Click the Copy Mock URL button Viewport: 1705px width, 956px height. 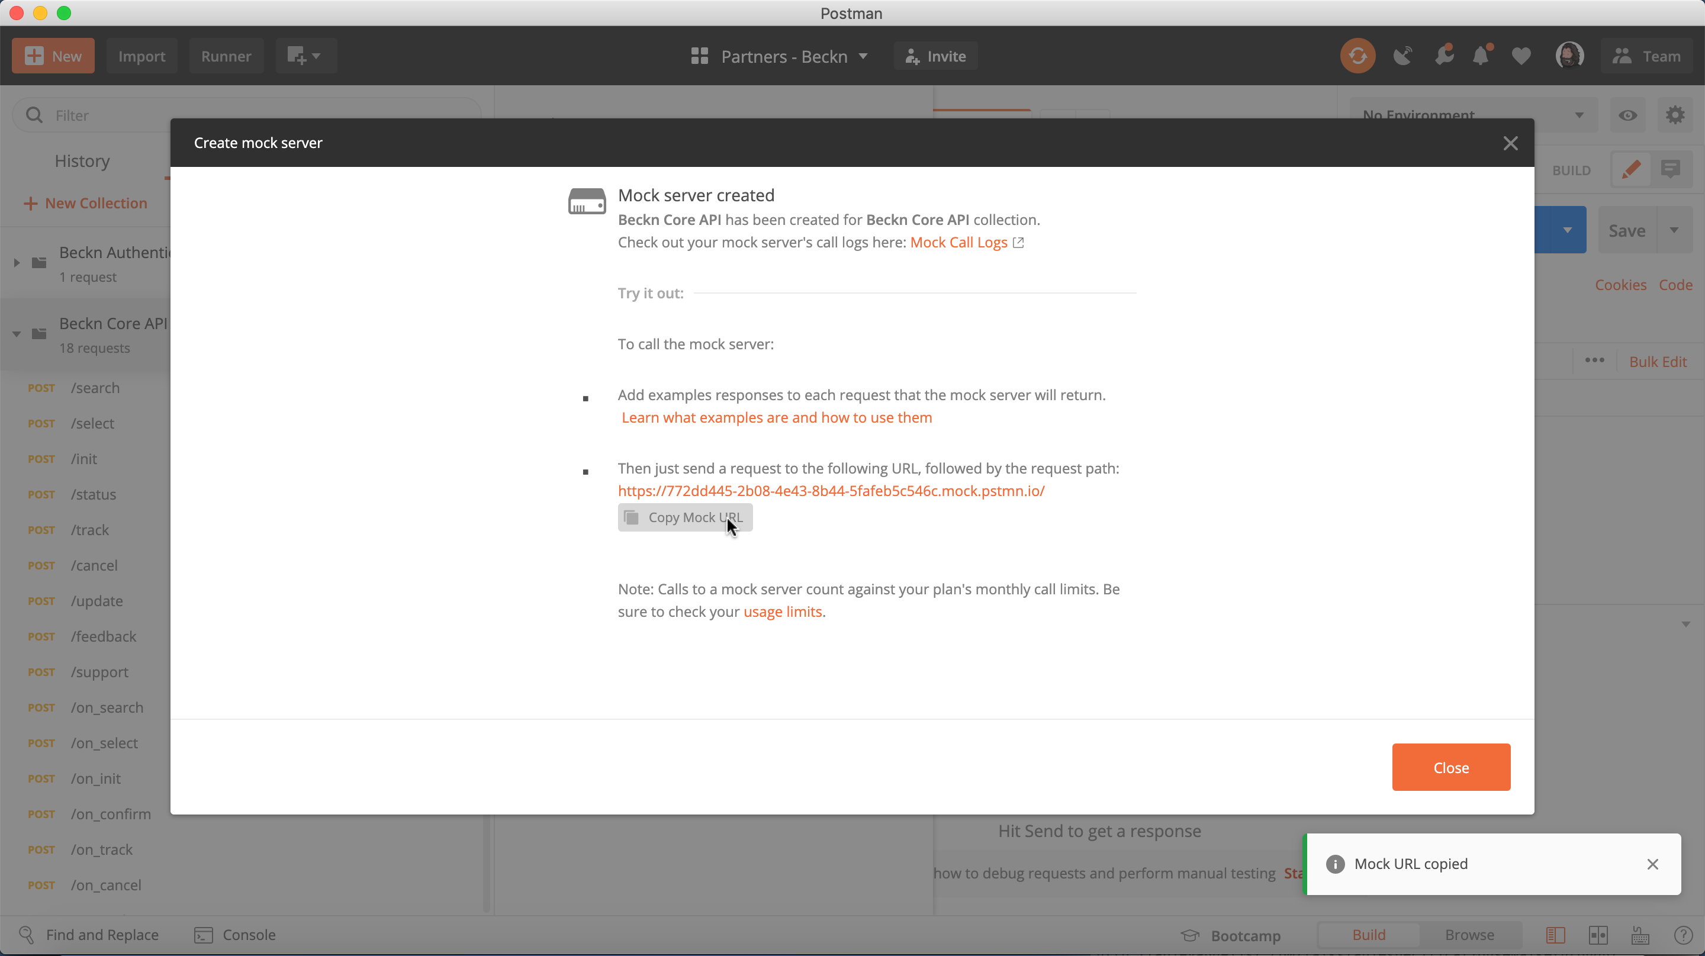pos(685,517)
